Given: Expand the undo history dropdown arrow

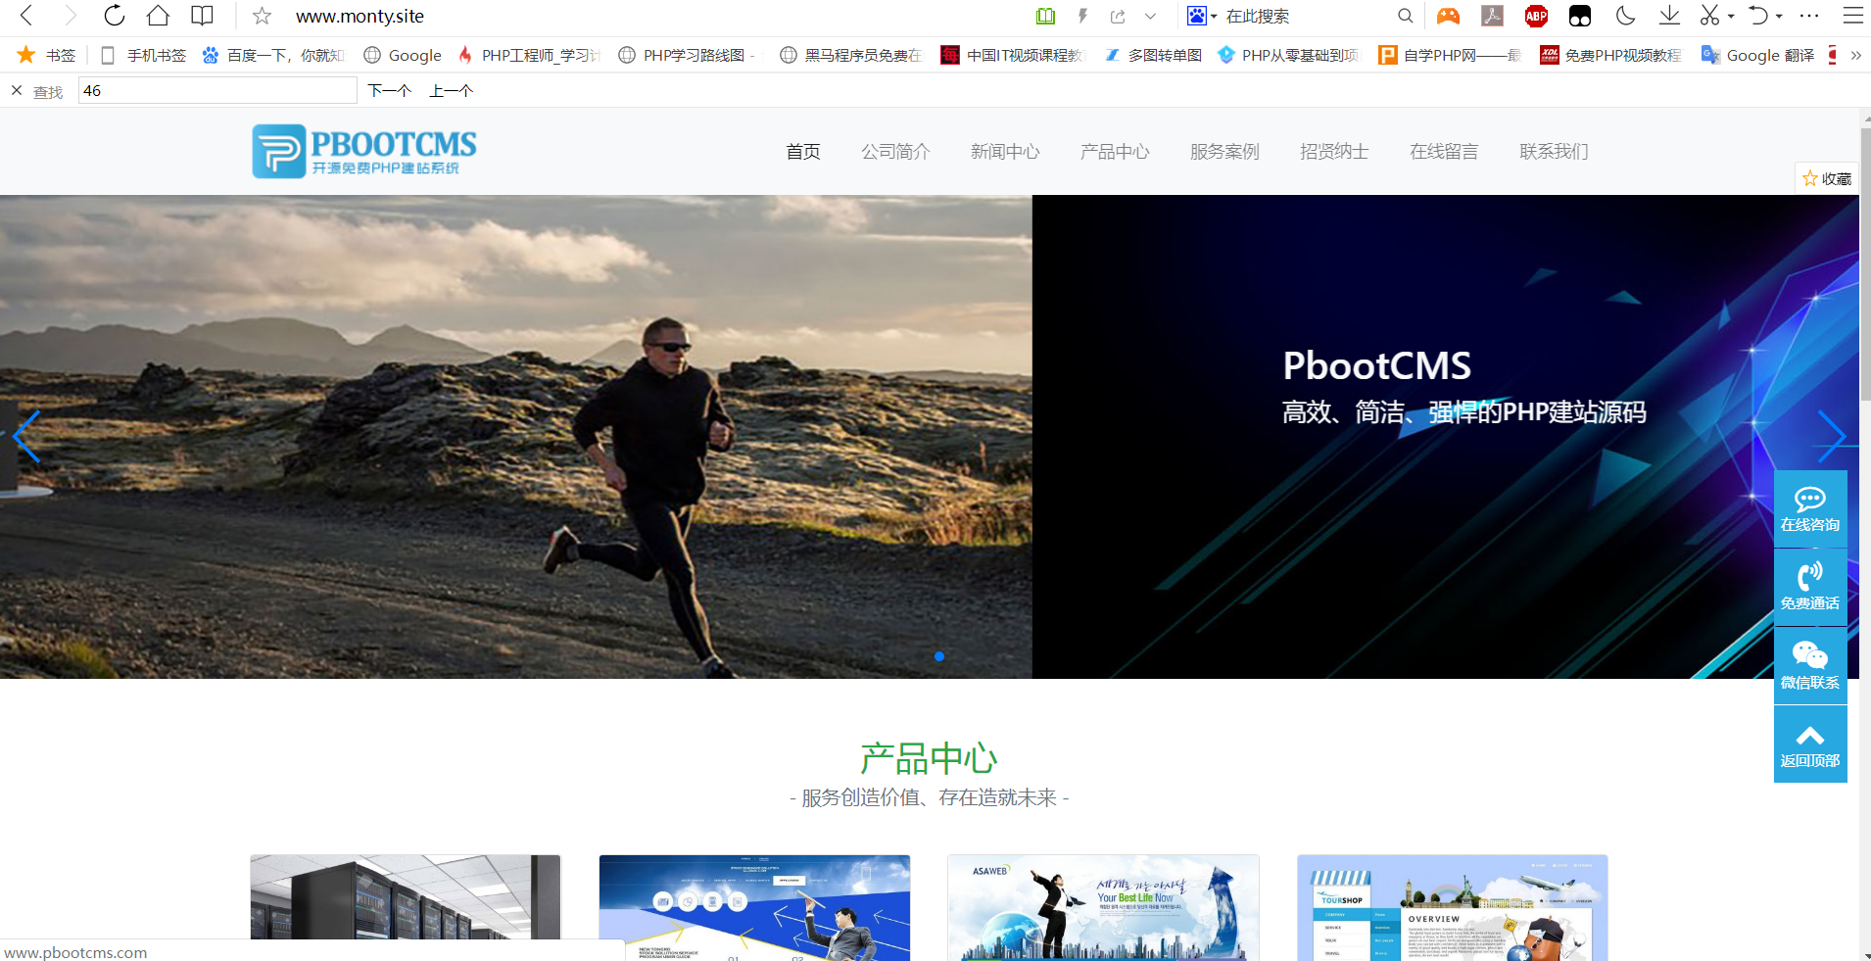Looking at the screenshot, I should point(1777,16).
